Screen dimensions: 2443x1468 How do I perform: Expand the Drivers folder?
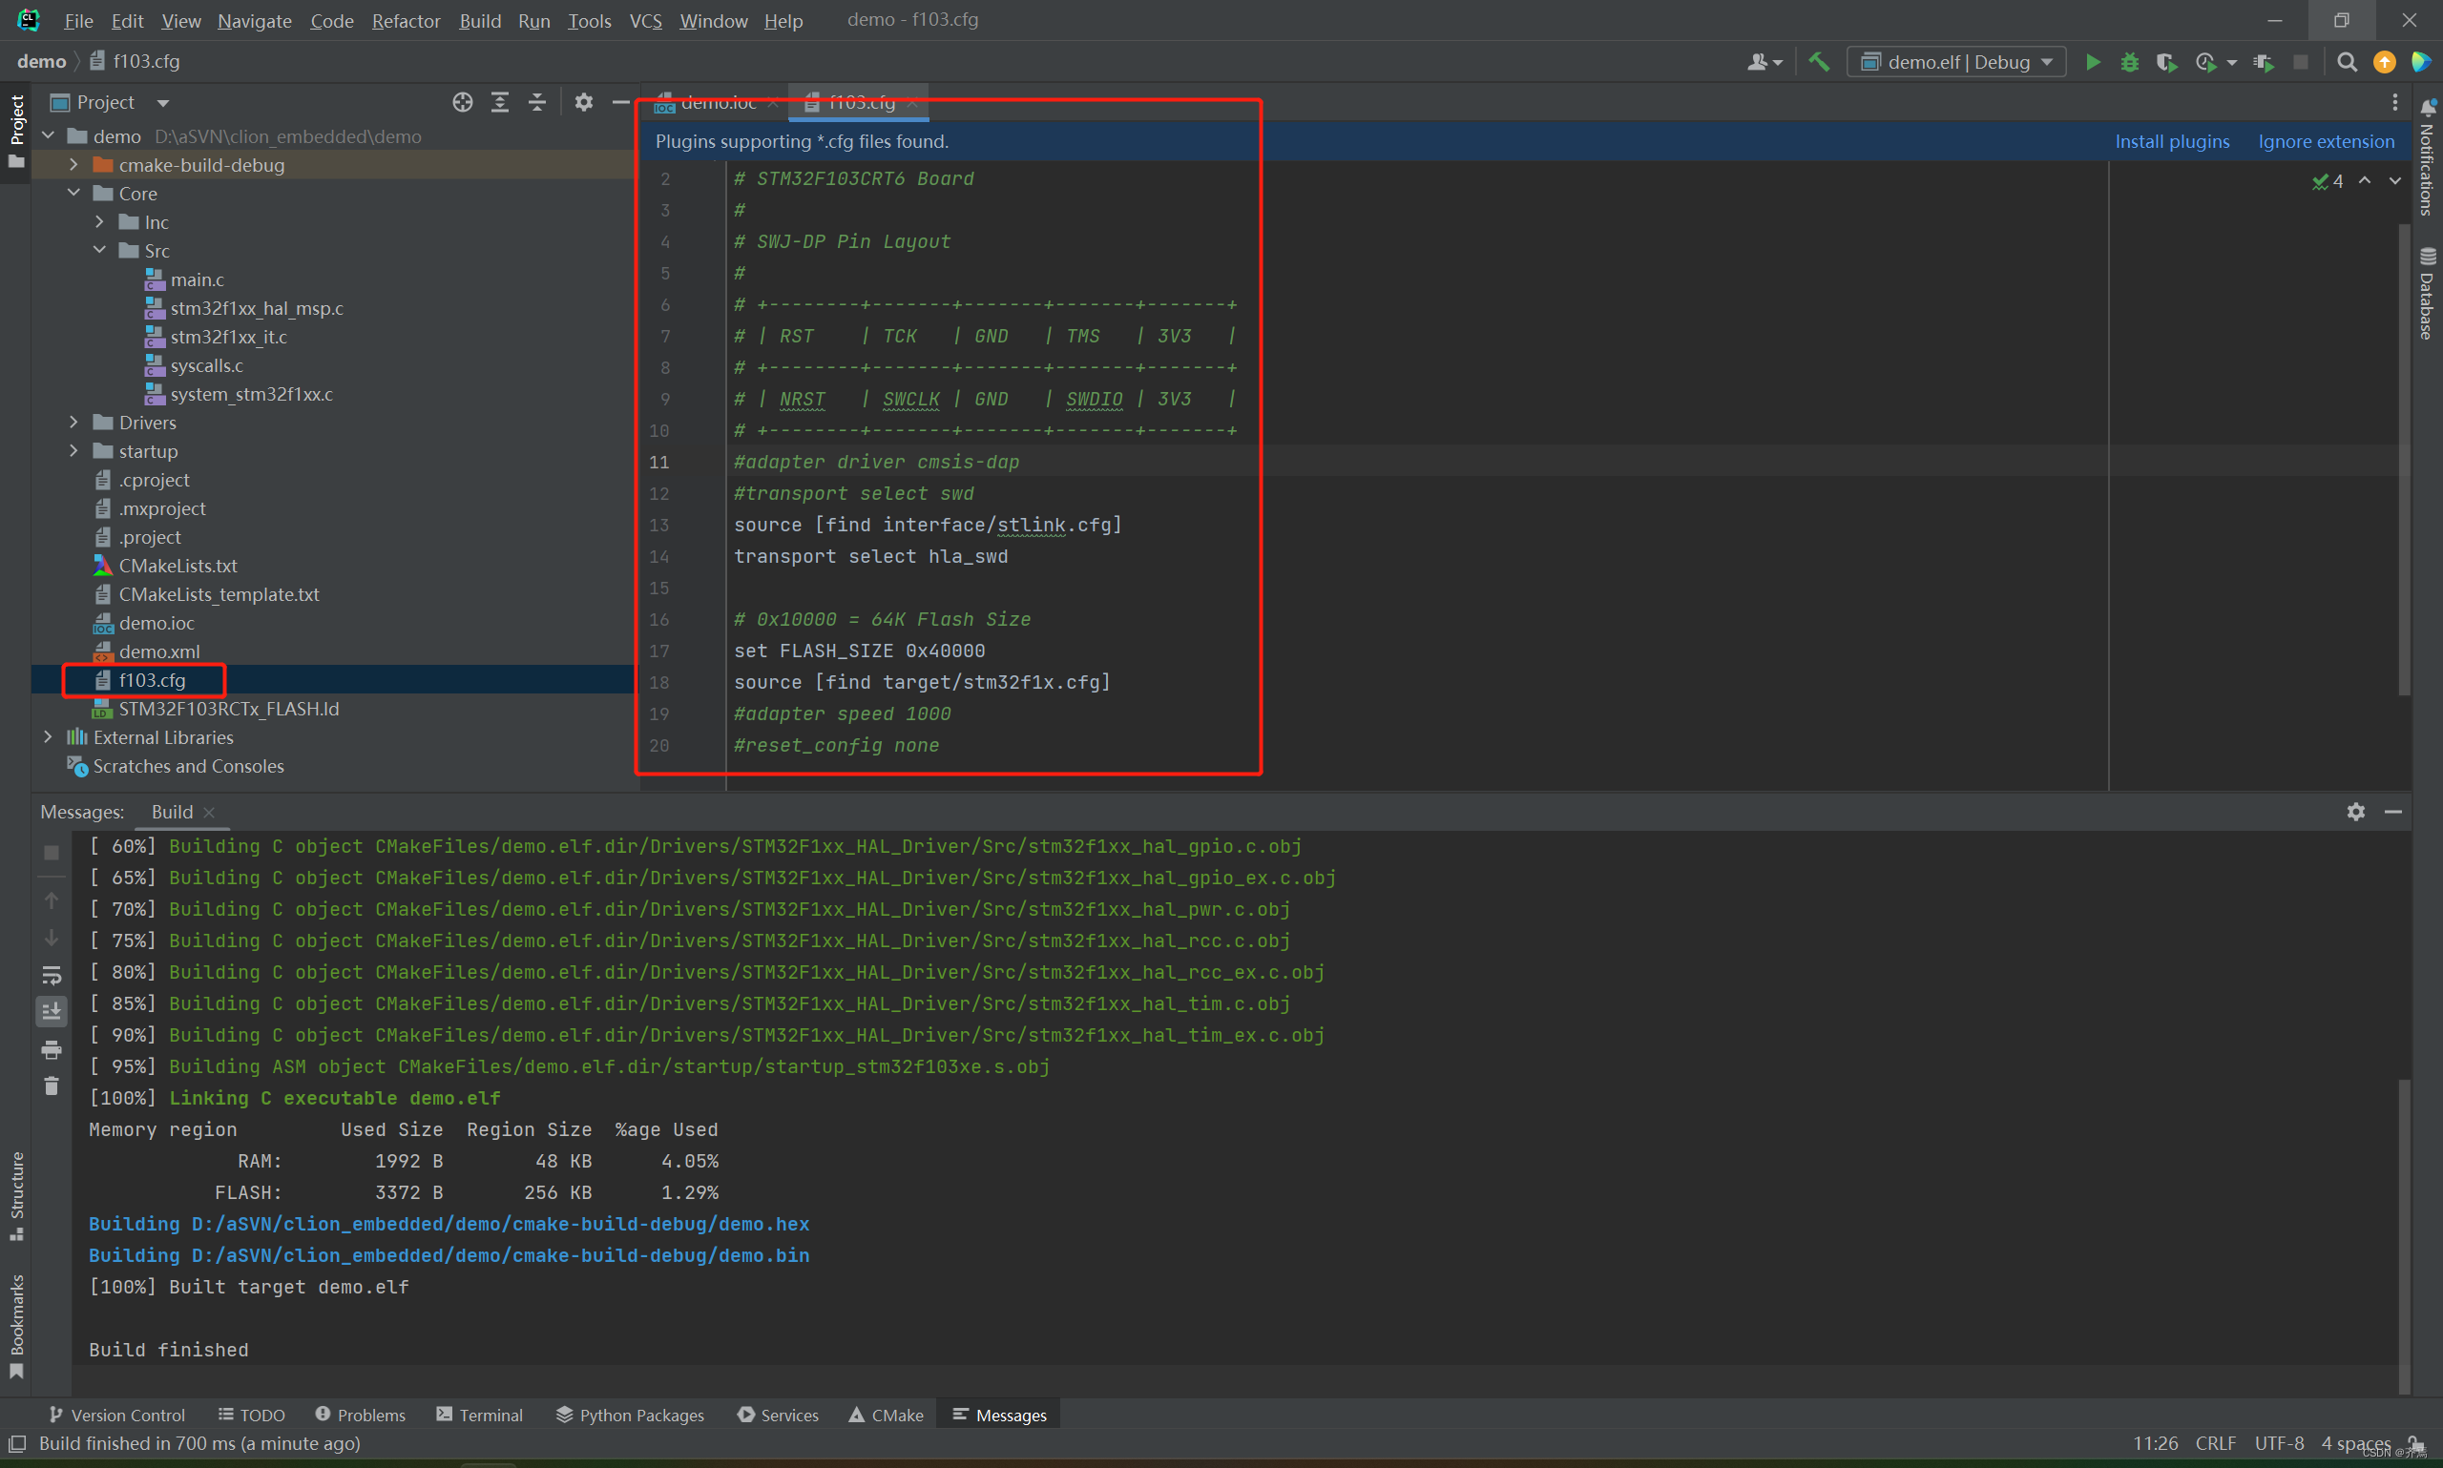73,423
